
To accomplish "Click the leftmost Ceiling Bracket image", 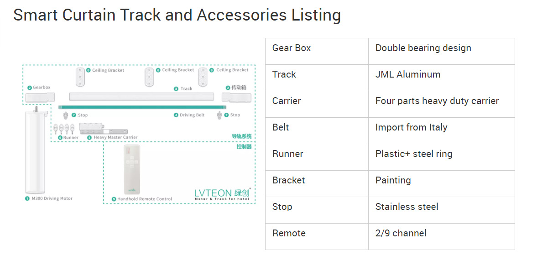I will pyautogui.click(x=80, y=77).
